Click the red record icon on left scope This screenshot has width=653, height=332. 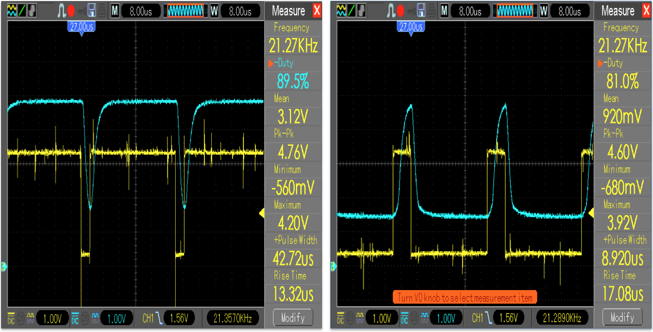point(71,11)
